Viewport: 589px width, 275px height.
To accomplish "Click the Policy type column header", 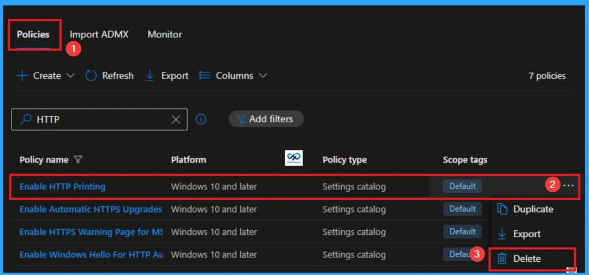I will pos(345,160).
